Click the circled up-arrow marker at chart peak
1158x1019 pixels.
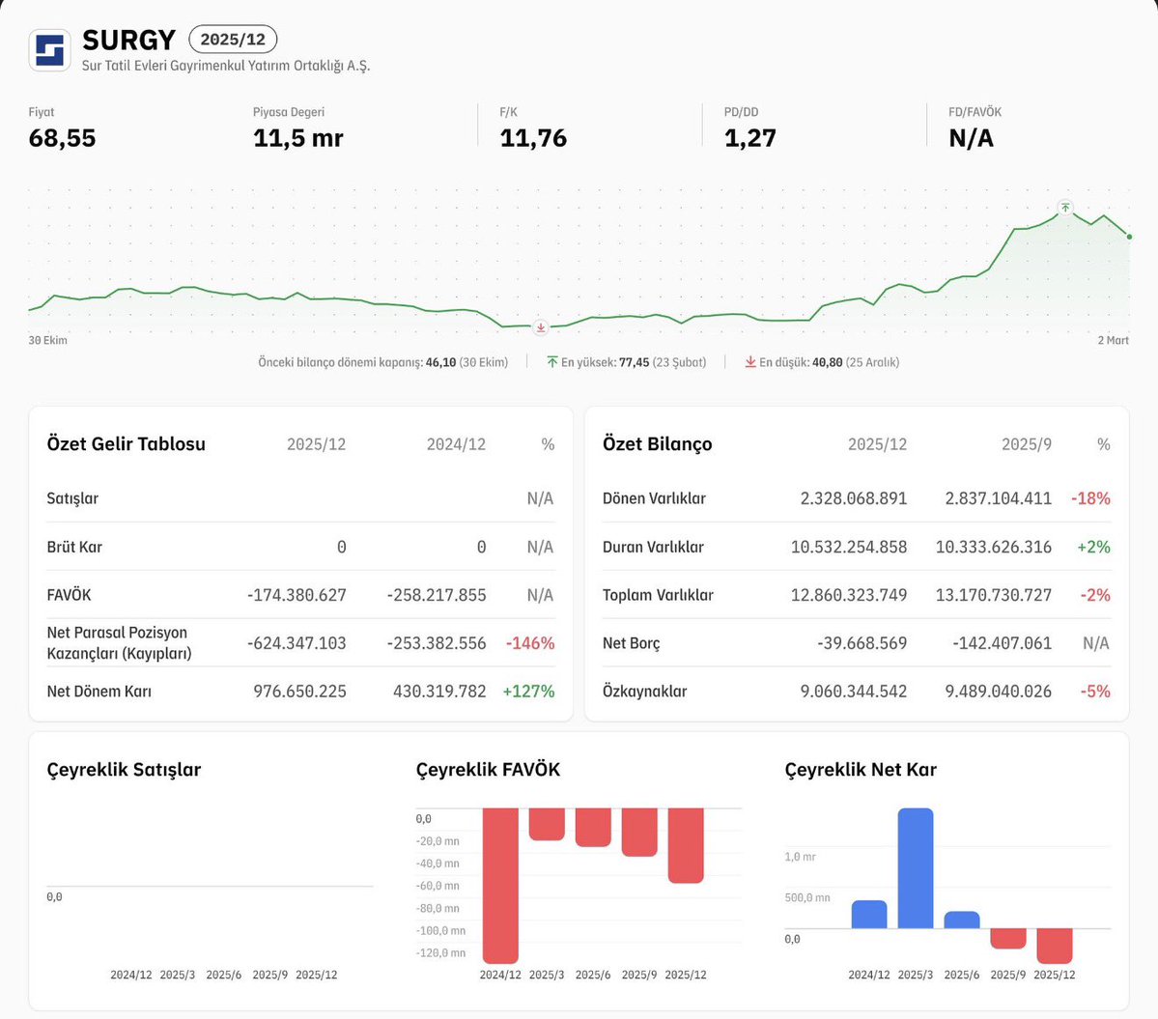(1064, 207)
